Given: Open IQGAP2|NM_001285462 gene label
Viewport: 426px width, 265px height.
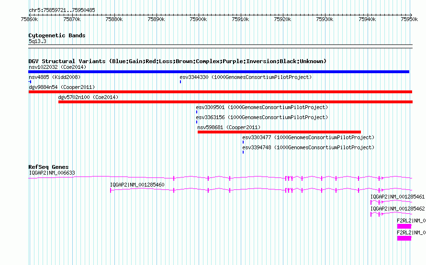Looking at the screenshot, I should pyautogui.click(x=397, y=209).
